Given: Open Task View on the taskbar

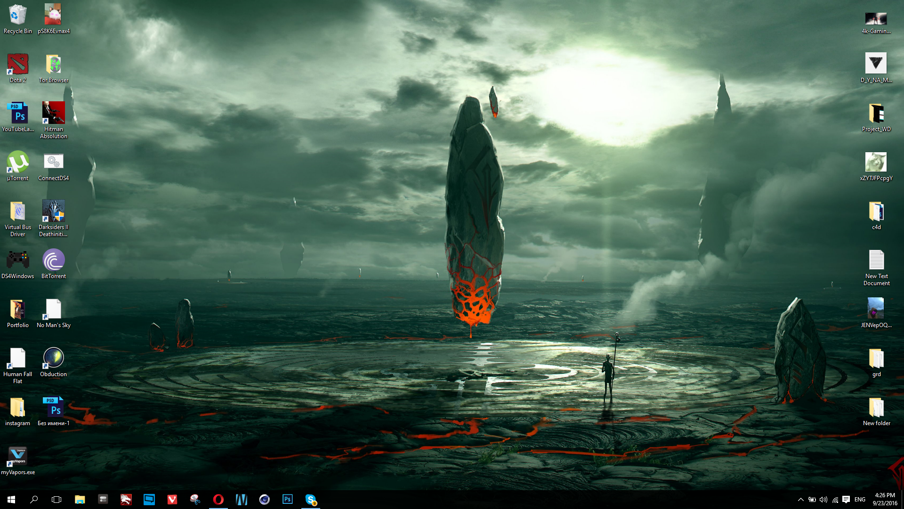Looking at the screenshot, I should (56, 500).
